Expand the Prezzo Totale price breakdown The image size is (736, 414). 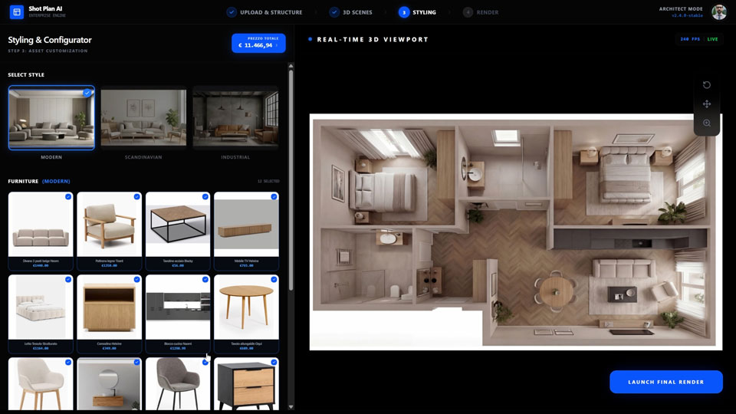258,43
